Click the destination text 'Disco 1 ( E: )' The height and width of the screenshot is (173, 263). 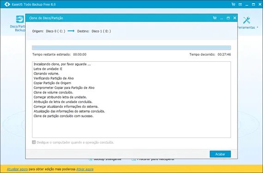tap(101, 31)
